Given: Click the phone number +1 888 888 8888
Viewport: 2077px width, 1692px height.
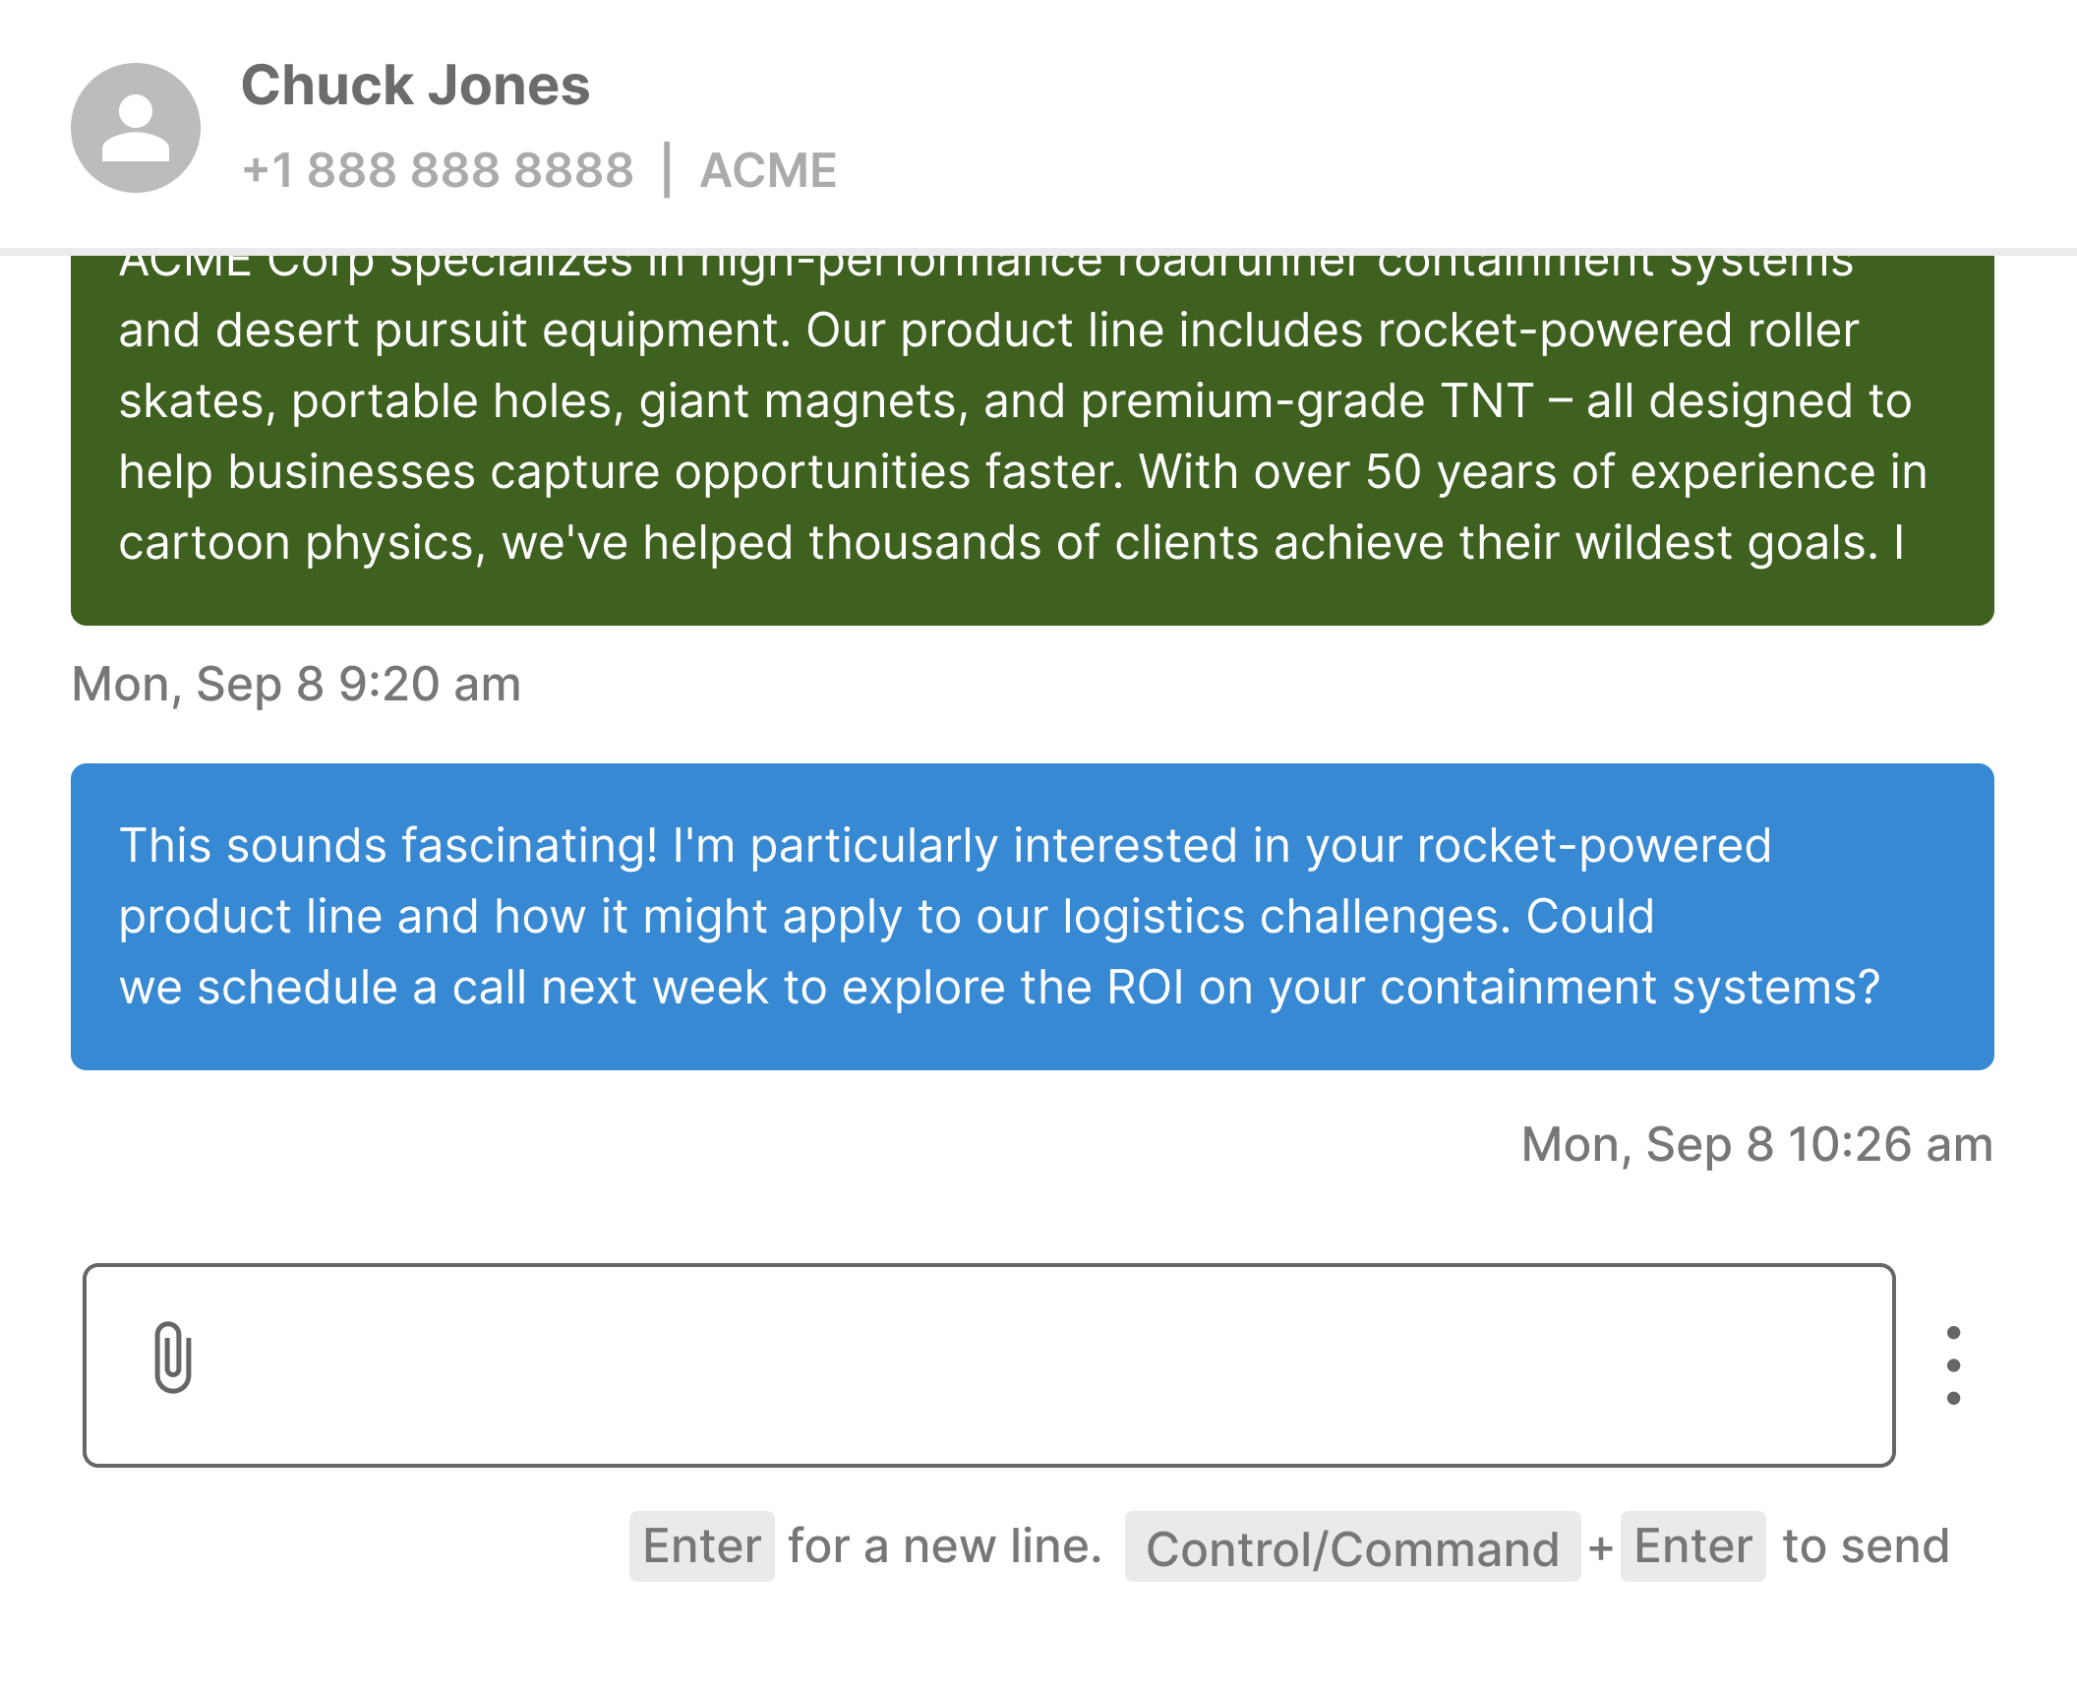Looking at the screenshot, I should point(438,170).
